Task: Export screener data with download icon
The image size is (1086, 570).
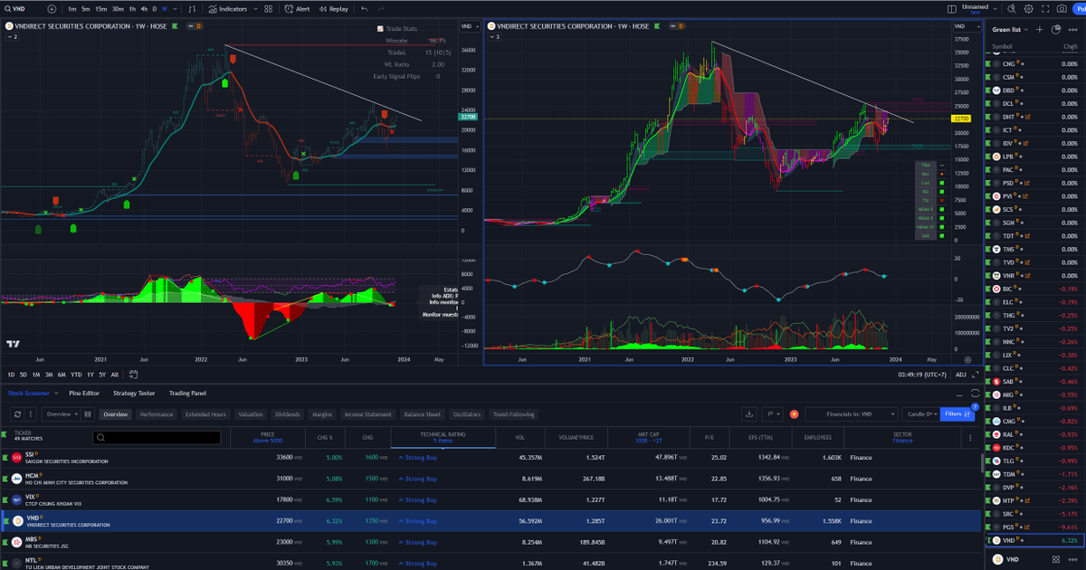Action: 749,414
